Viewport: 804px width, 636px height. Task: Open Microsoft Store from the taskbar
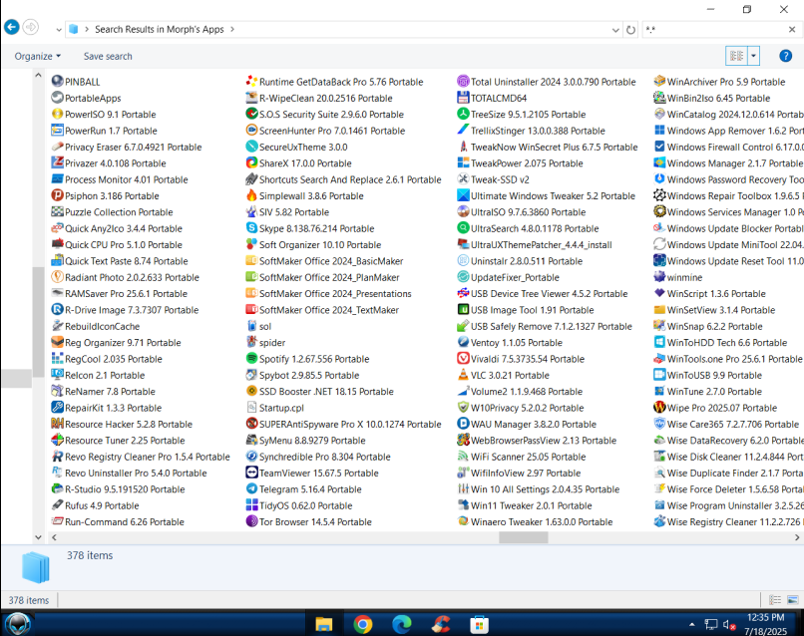tap(480, 624)
